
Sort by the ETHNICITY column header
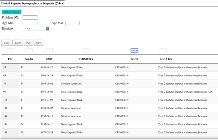(x=86, y=59)
